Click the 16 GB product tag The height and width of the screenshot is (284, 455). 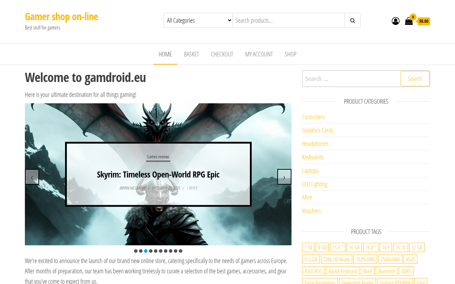tap(354, 247)
